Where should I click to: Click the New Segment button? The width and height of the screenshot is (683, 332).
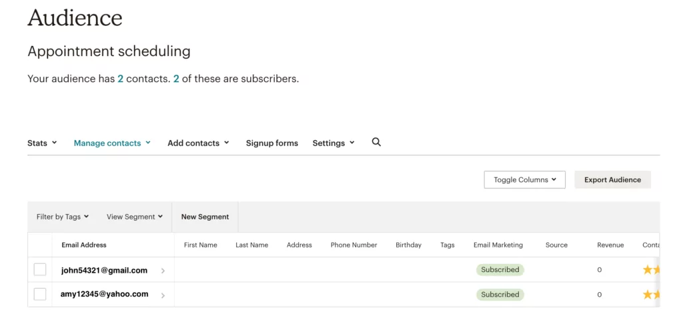205,217
